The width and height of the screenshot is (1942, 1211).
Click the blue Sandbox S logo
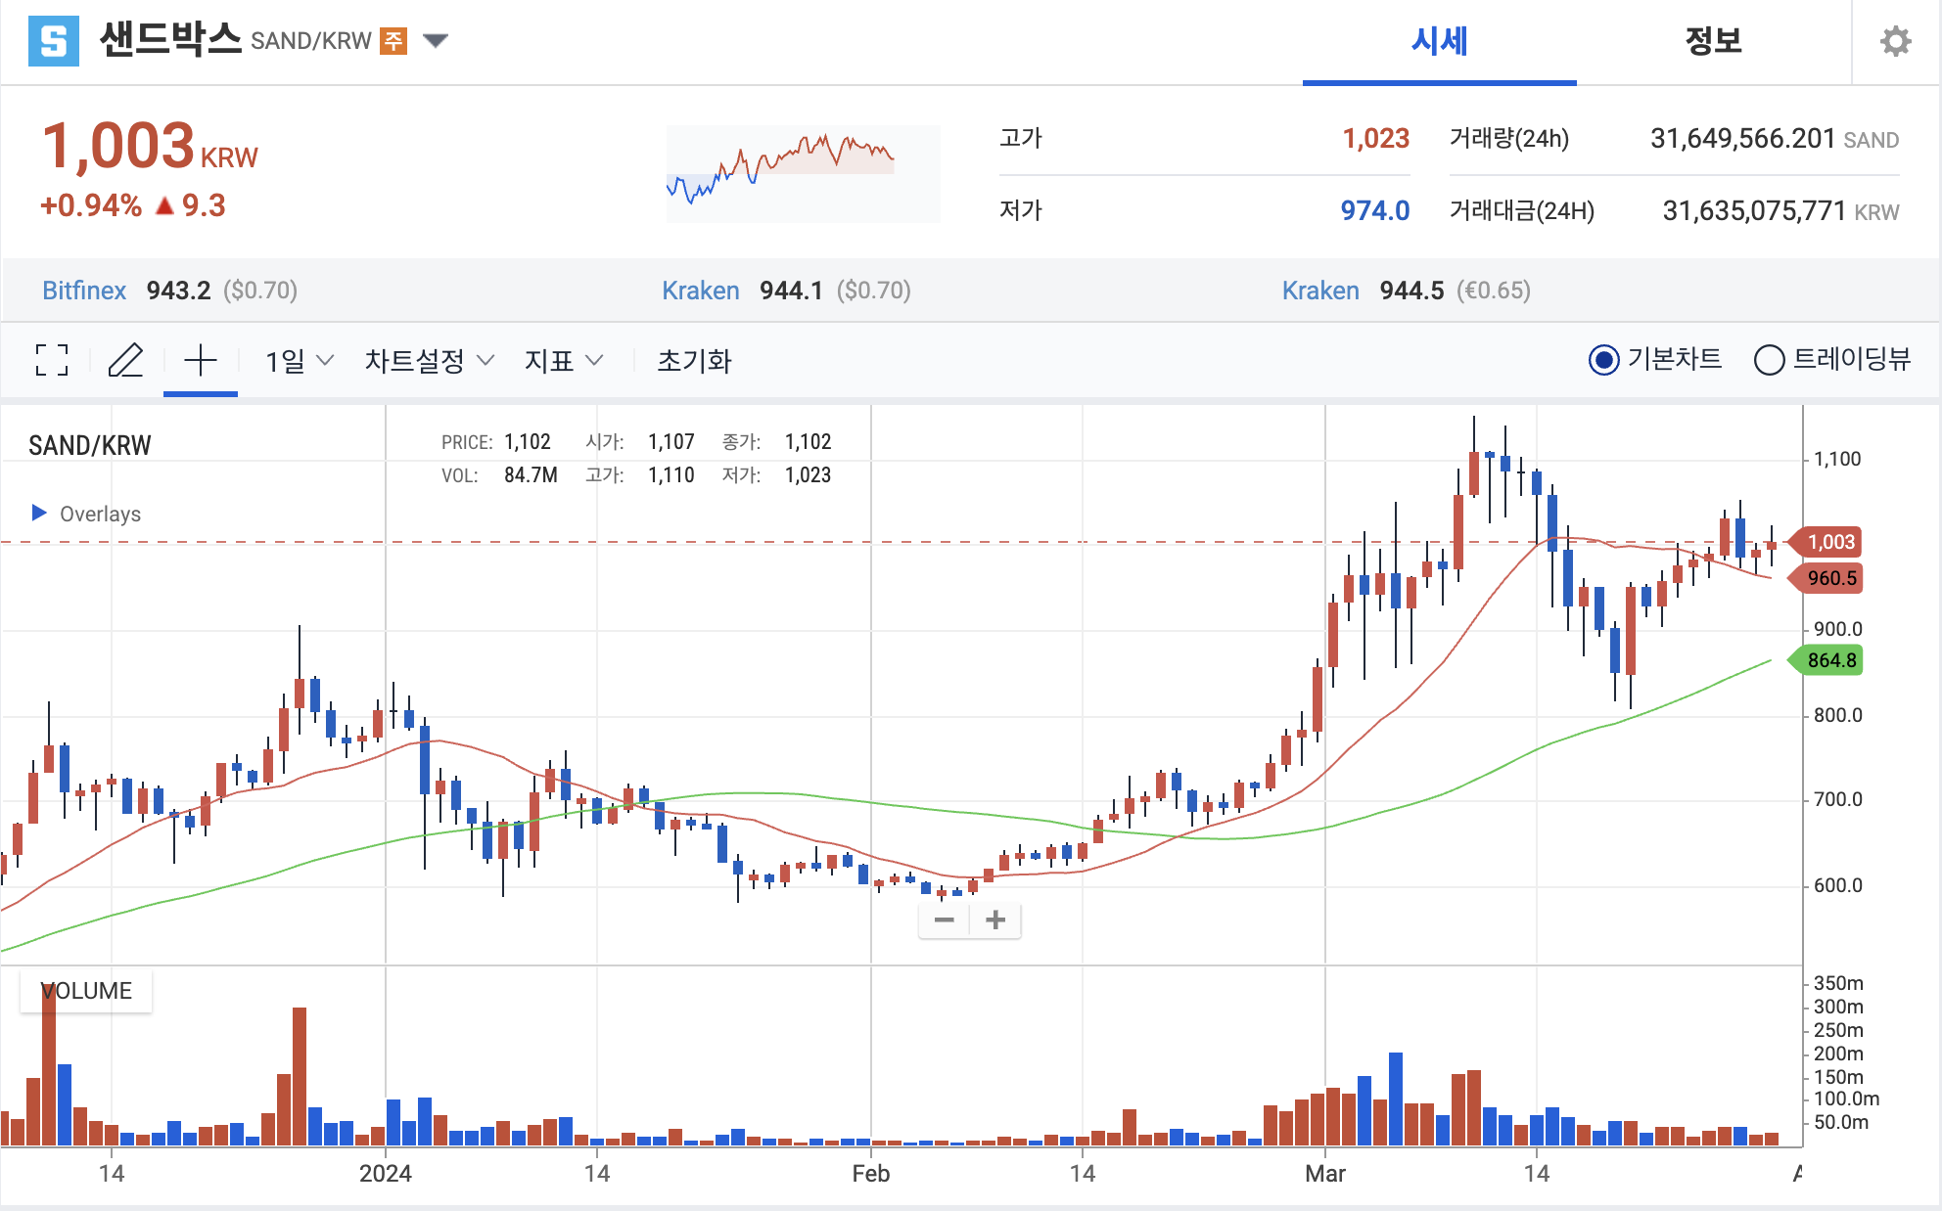coord(54,41)
